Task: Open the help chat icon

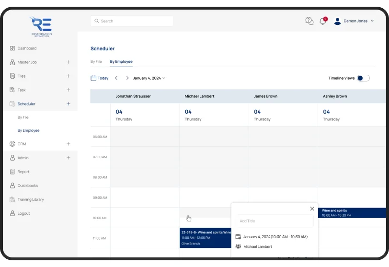Action: pos(309,21)
